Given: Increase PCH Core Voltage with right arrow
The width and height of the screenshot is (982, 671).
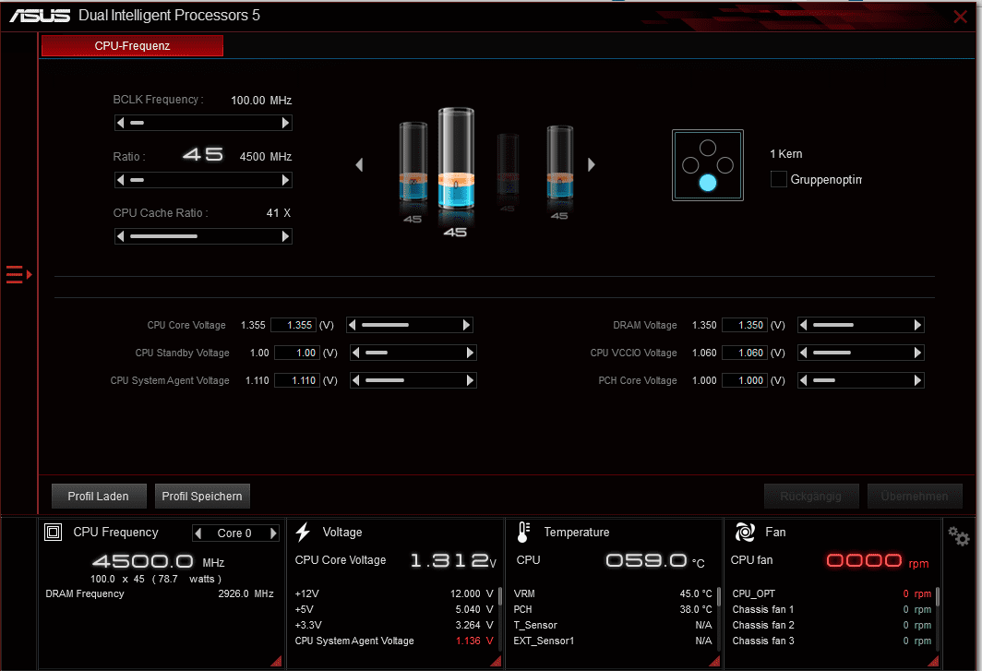Looking at the screenshot, I should [x=917, y=380].
